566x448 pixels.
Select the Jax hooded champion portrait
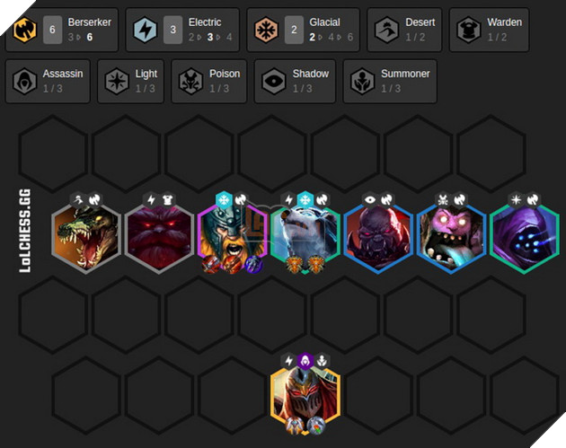pyautogui.click(x=524, y=237)
